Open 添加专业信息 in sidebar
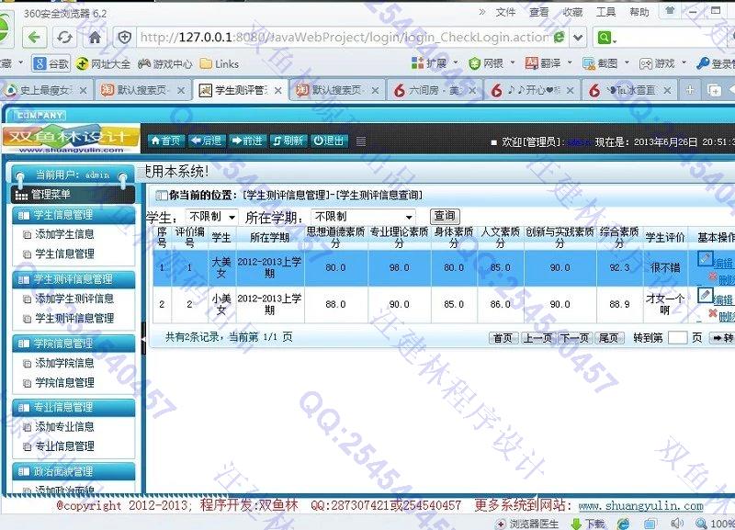 point(64,427)
